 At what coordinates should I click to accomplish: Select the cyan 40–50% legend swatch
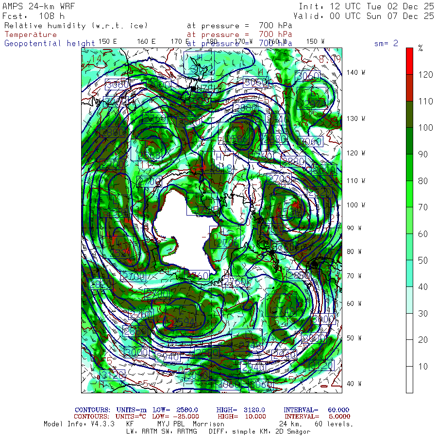410,273
